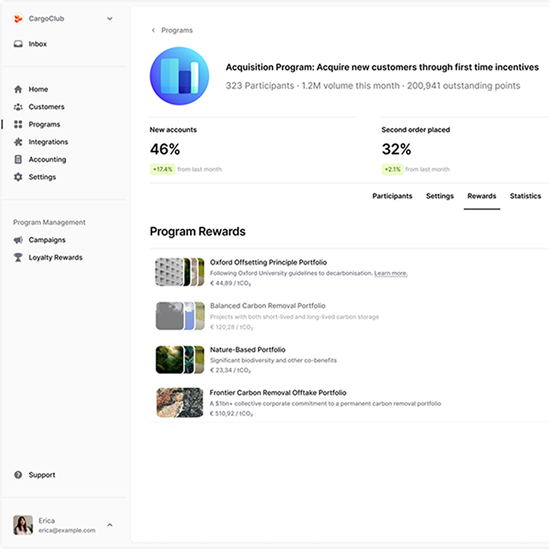Click the Home house icon
This screenshot has height=549, width=549.
click(18, 89)
